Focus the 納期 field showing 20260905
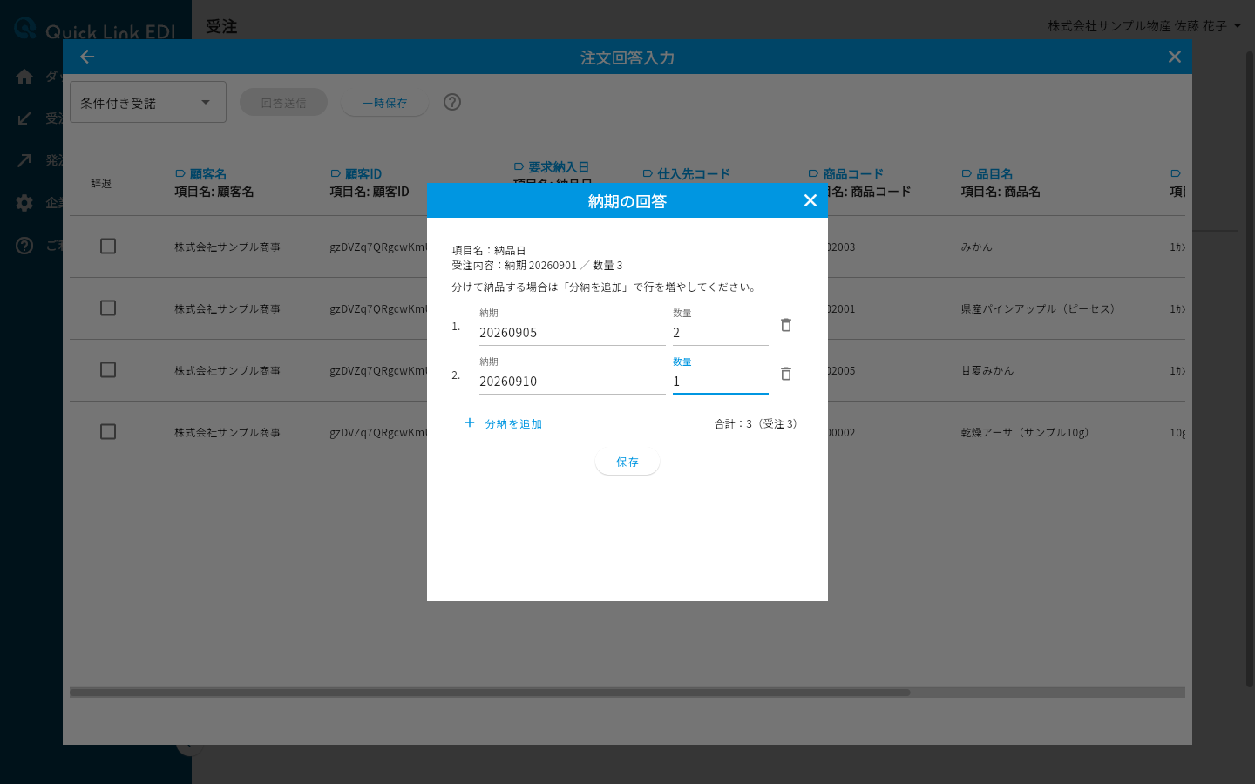Screen dimensions: 1255x784 point(572,333)
